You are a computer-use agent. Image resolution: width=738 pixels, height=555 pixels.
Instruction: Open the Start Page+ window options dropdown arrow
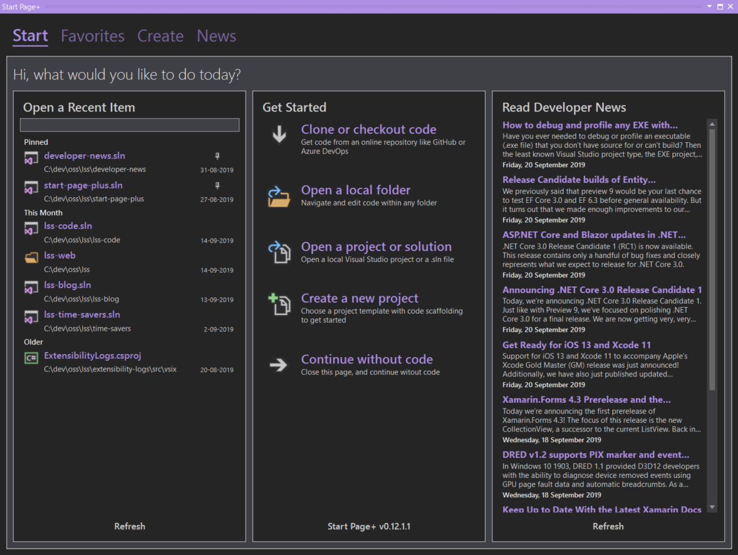click(709, 7)
